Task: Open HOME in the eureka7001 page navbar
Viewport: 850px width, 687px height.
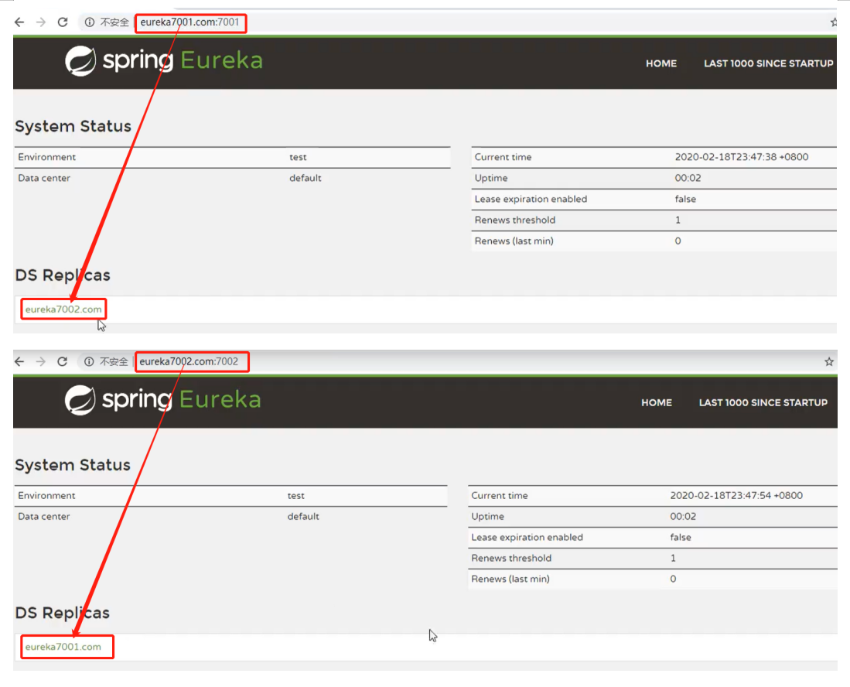Action: pos(661,63)
